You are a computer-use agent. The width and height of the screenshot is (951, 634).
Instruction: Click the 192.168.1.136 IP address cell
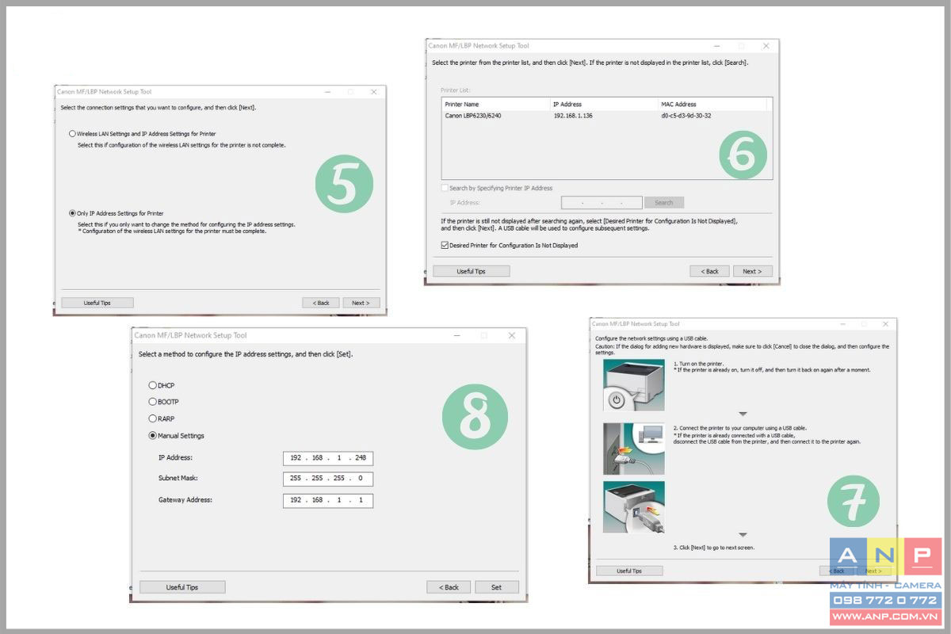[x=573, y=116]
